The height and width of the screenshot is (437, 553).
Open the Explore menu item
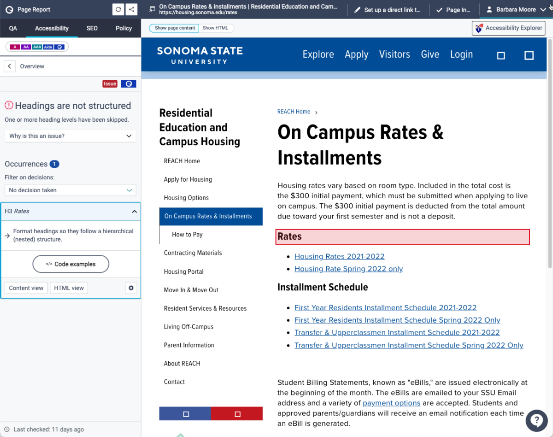[318, 54]
